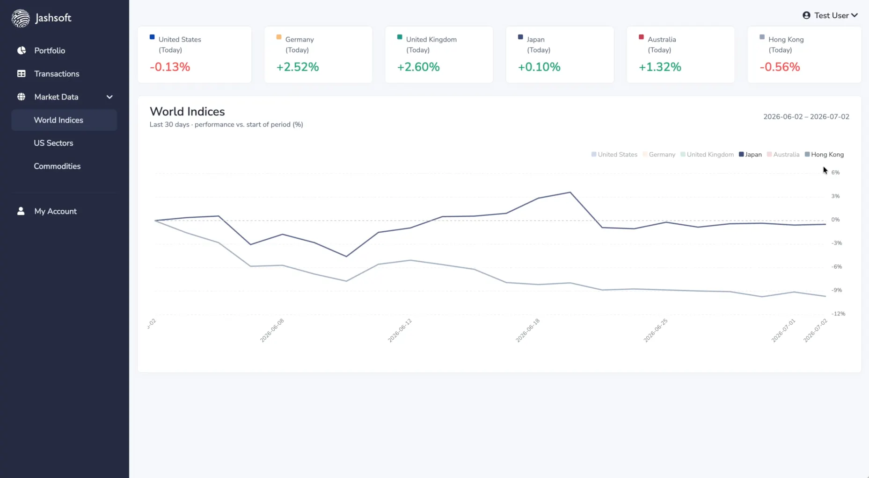The image size is (869, 478).
Task: Click the 2026-06-08 x-axis label
Action: 272,330
